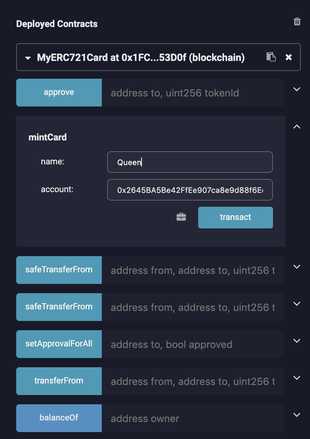Call the balanceOf function button

pyautogui.click(x=59, y=417)
